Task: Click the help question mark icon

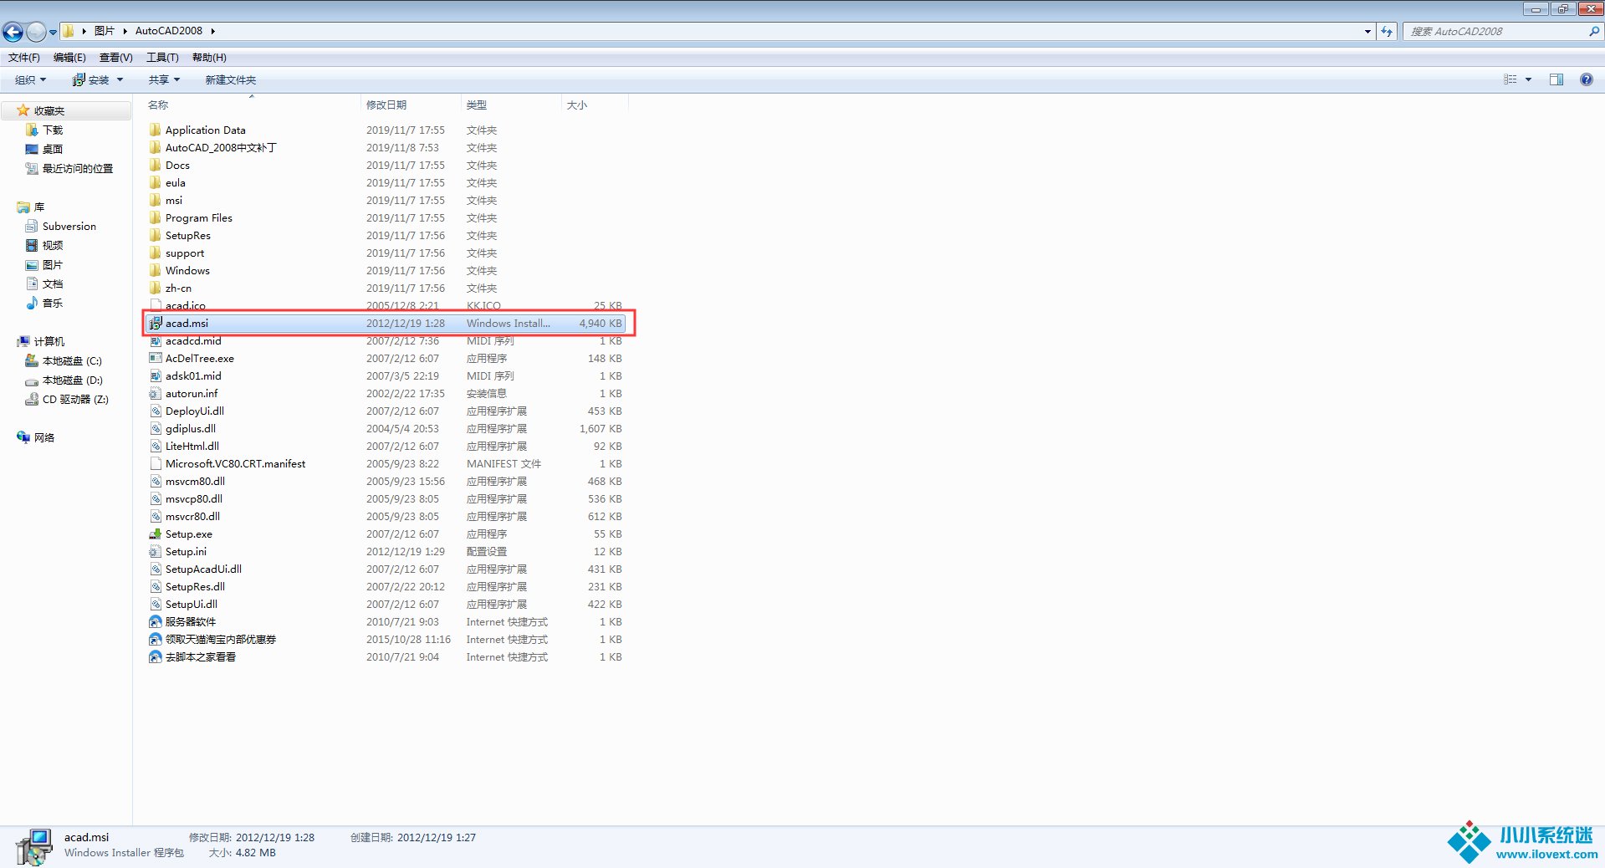Action: point(1586,79)
